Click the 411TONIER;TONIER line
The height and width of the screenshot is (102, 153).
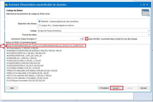[23, 68]
